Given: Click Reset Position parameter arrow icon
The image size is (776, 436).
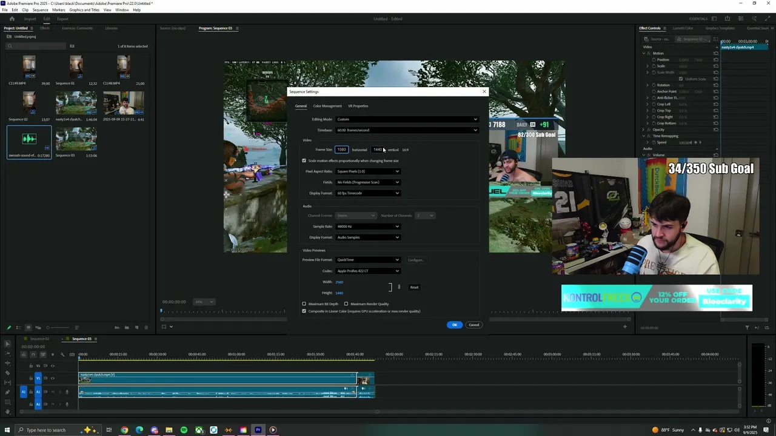Looking at the screenshot, I should [716, 60].
